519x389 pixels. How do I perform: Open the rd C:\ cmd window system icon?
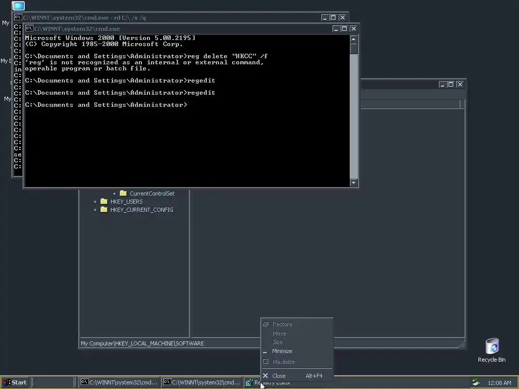point(18,17)
